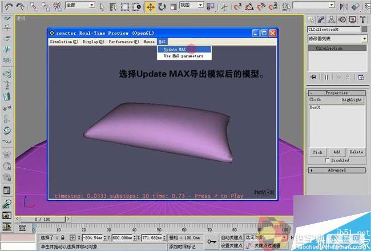Activate the Select and Scale tool
371x251 pixels.
(x=174, y=7)
